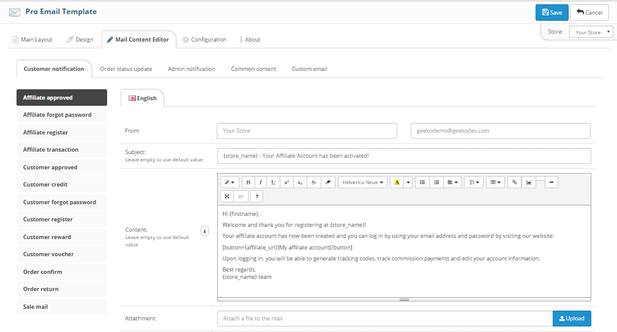Click the Upload attachment button
The image size is (617, 332).
pyautogui.click(x=572, y=319)
